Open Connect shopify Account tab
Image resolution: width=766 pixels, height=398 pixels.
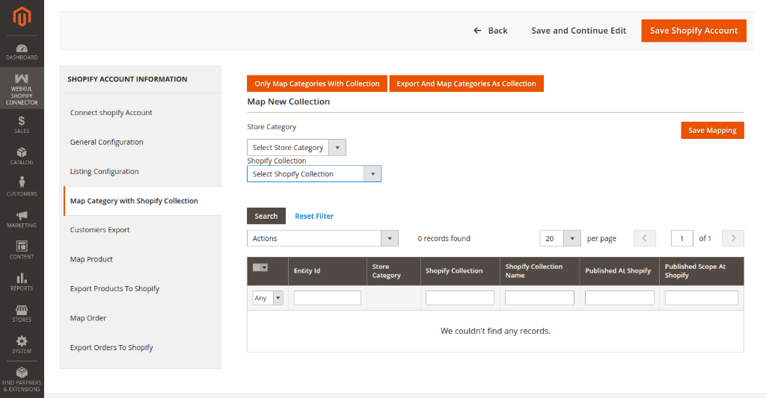coord(111,113)
